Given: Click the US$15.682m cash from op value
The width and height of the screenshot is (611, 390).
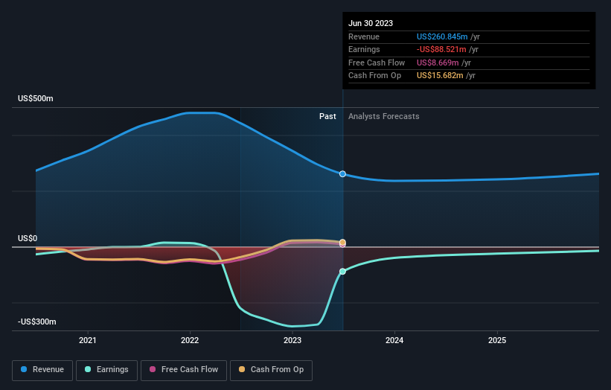Looking at the screenshot, I should [440, 76].
